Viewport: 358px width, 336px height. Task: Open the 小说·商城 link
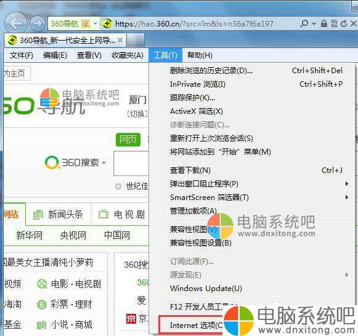71,325
